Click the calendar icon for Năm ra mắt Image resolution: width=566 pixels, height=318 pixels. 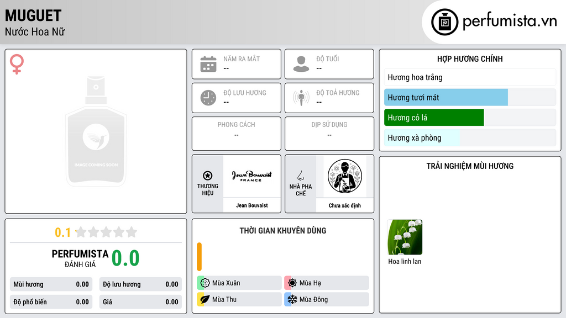(x=208, y=64)
